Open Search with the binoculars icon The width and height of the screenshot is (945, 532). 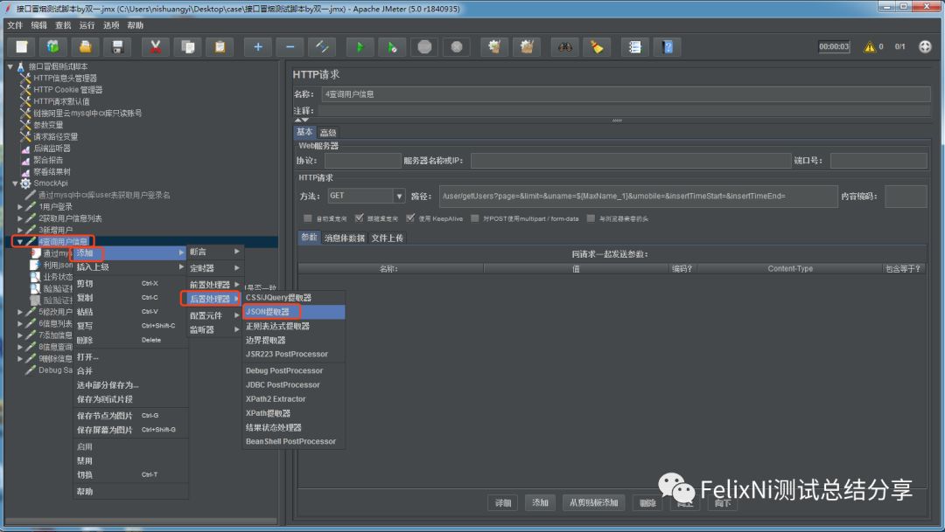coord(564,47)
